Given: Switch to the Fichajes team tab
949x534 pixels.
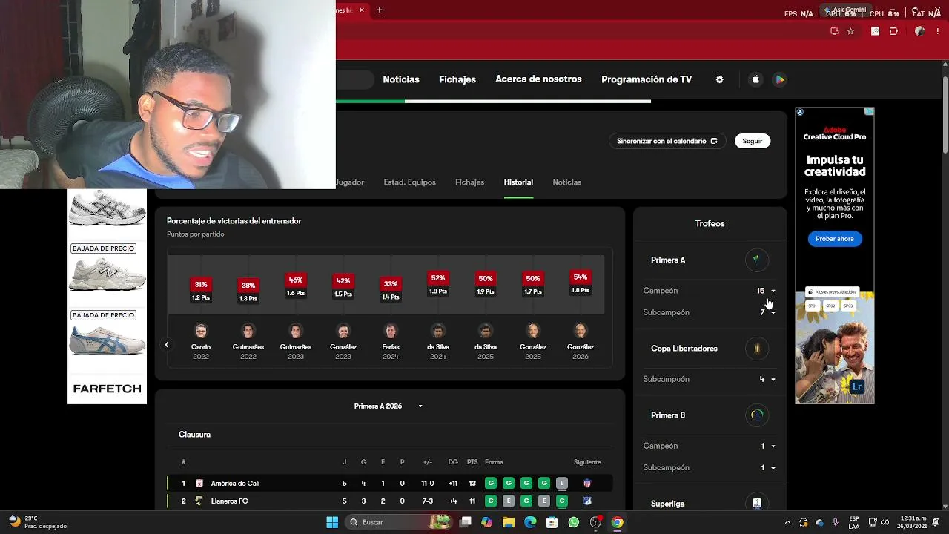Looking at the screenshot, I should 469,182.
